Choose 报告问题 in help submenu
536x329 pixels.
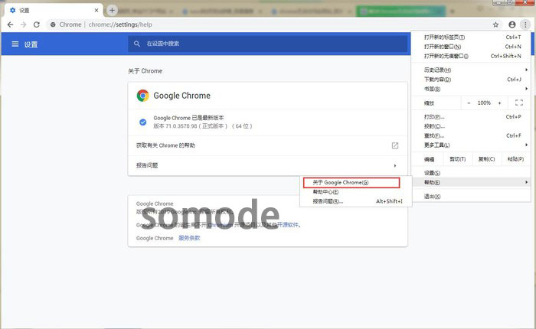click(356, 201)
